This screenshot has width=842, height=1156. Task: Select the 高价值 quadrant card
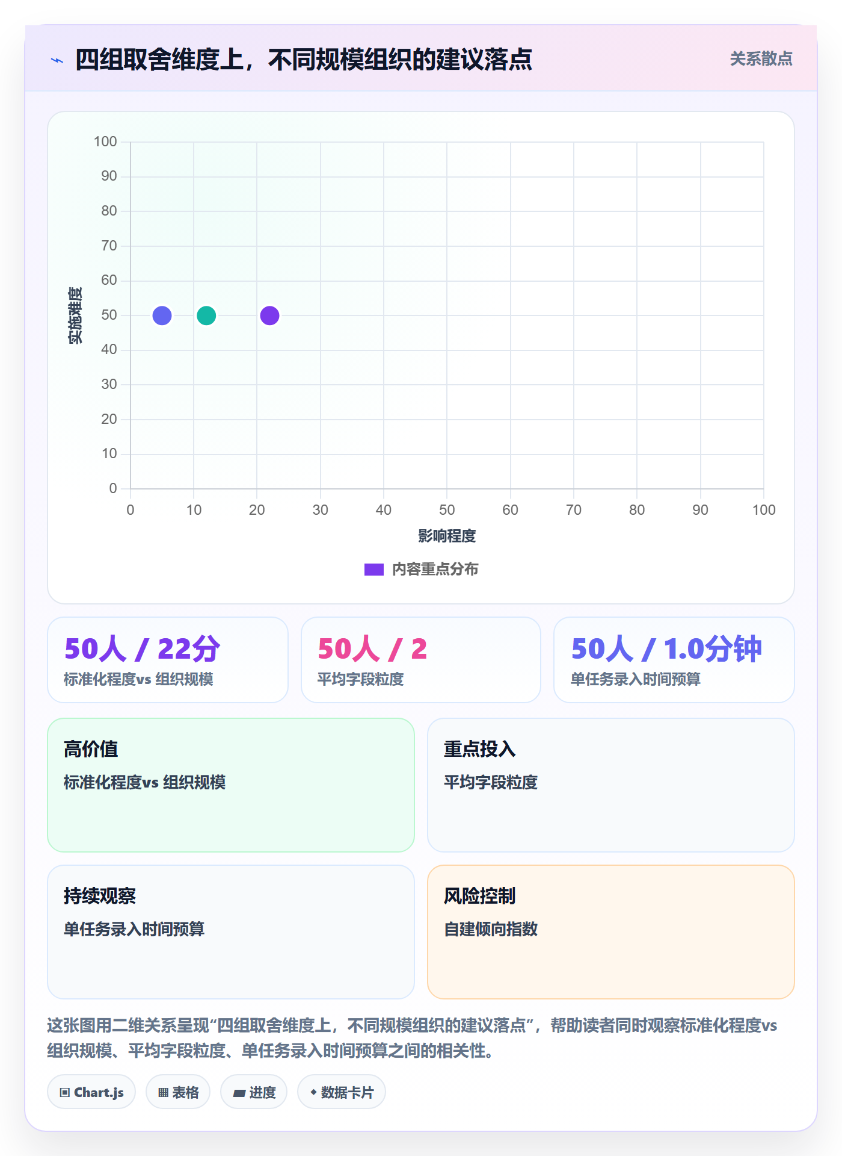point(231,785)
